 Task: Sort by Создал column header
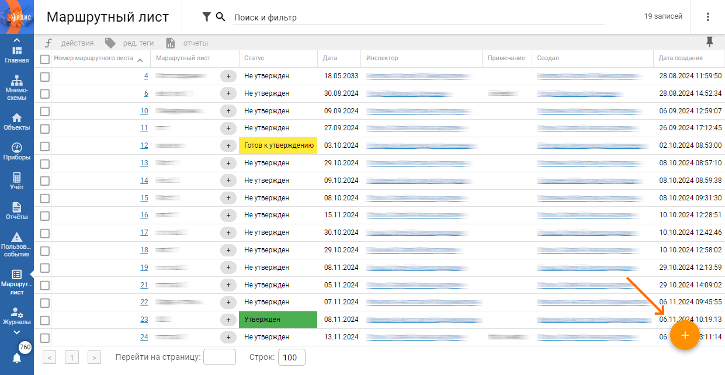tap(548, 58)
